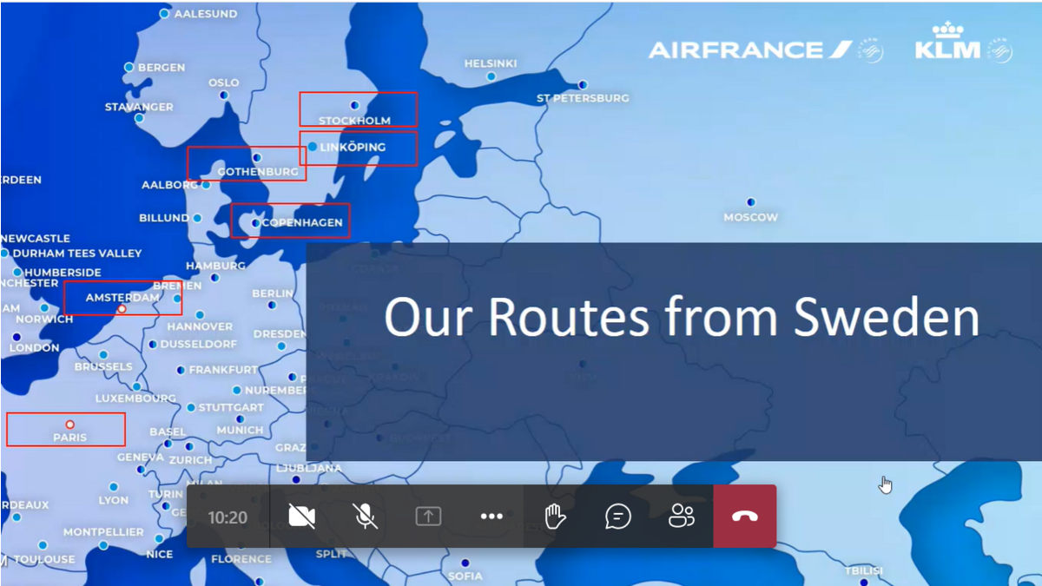Show the participants list
The width and height of the screenshot is (1042, 586).
tap(682, 517)
